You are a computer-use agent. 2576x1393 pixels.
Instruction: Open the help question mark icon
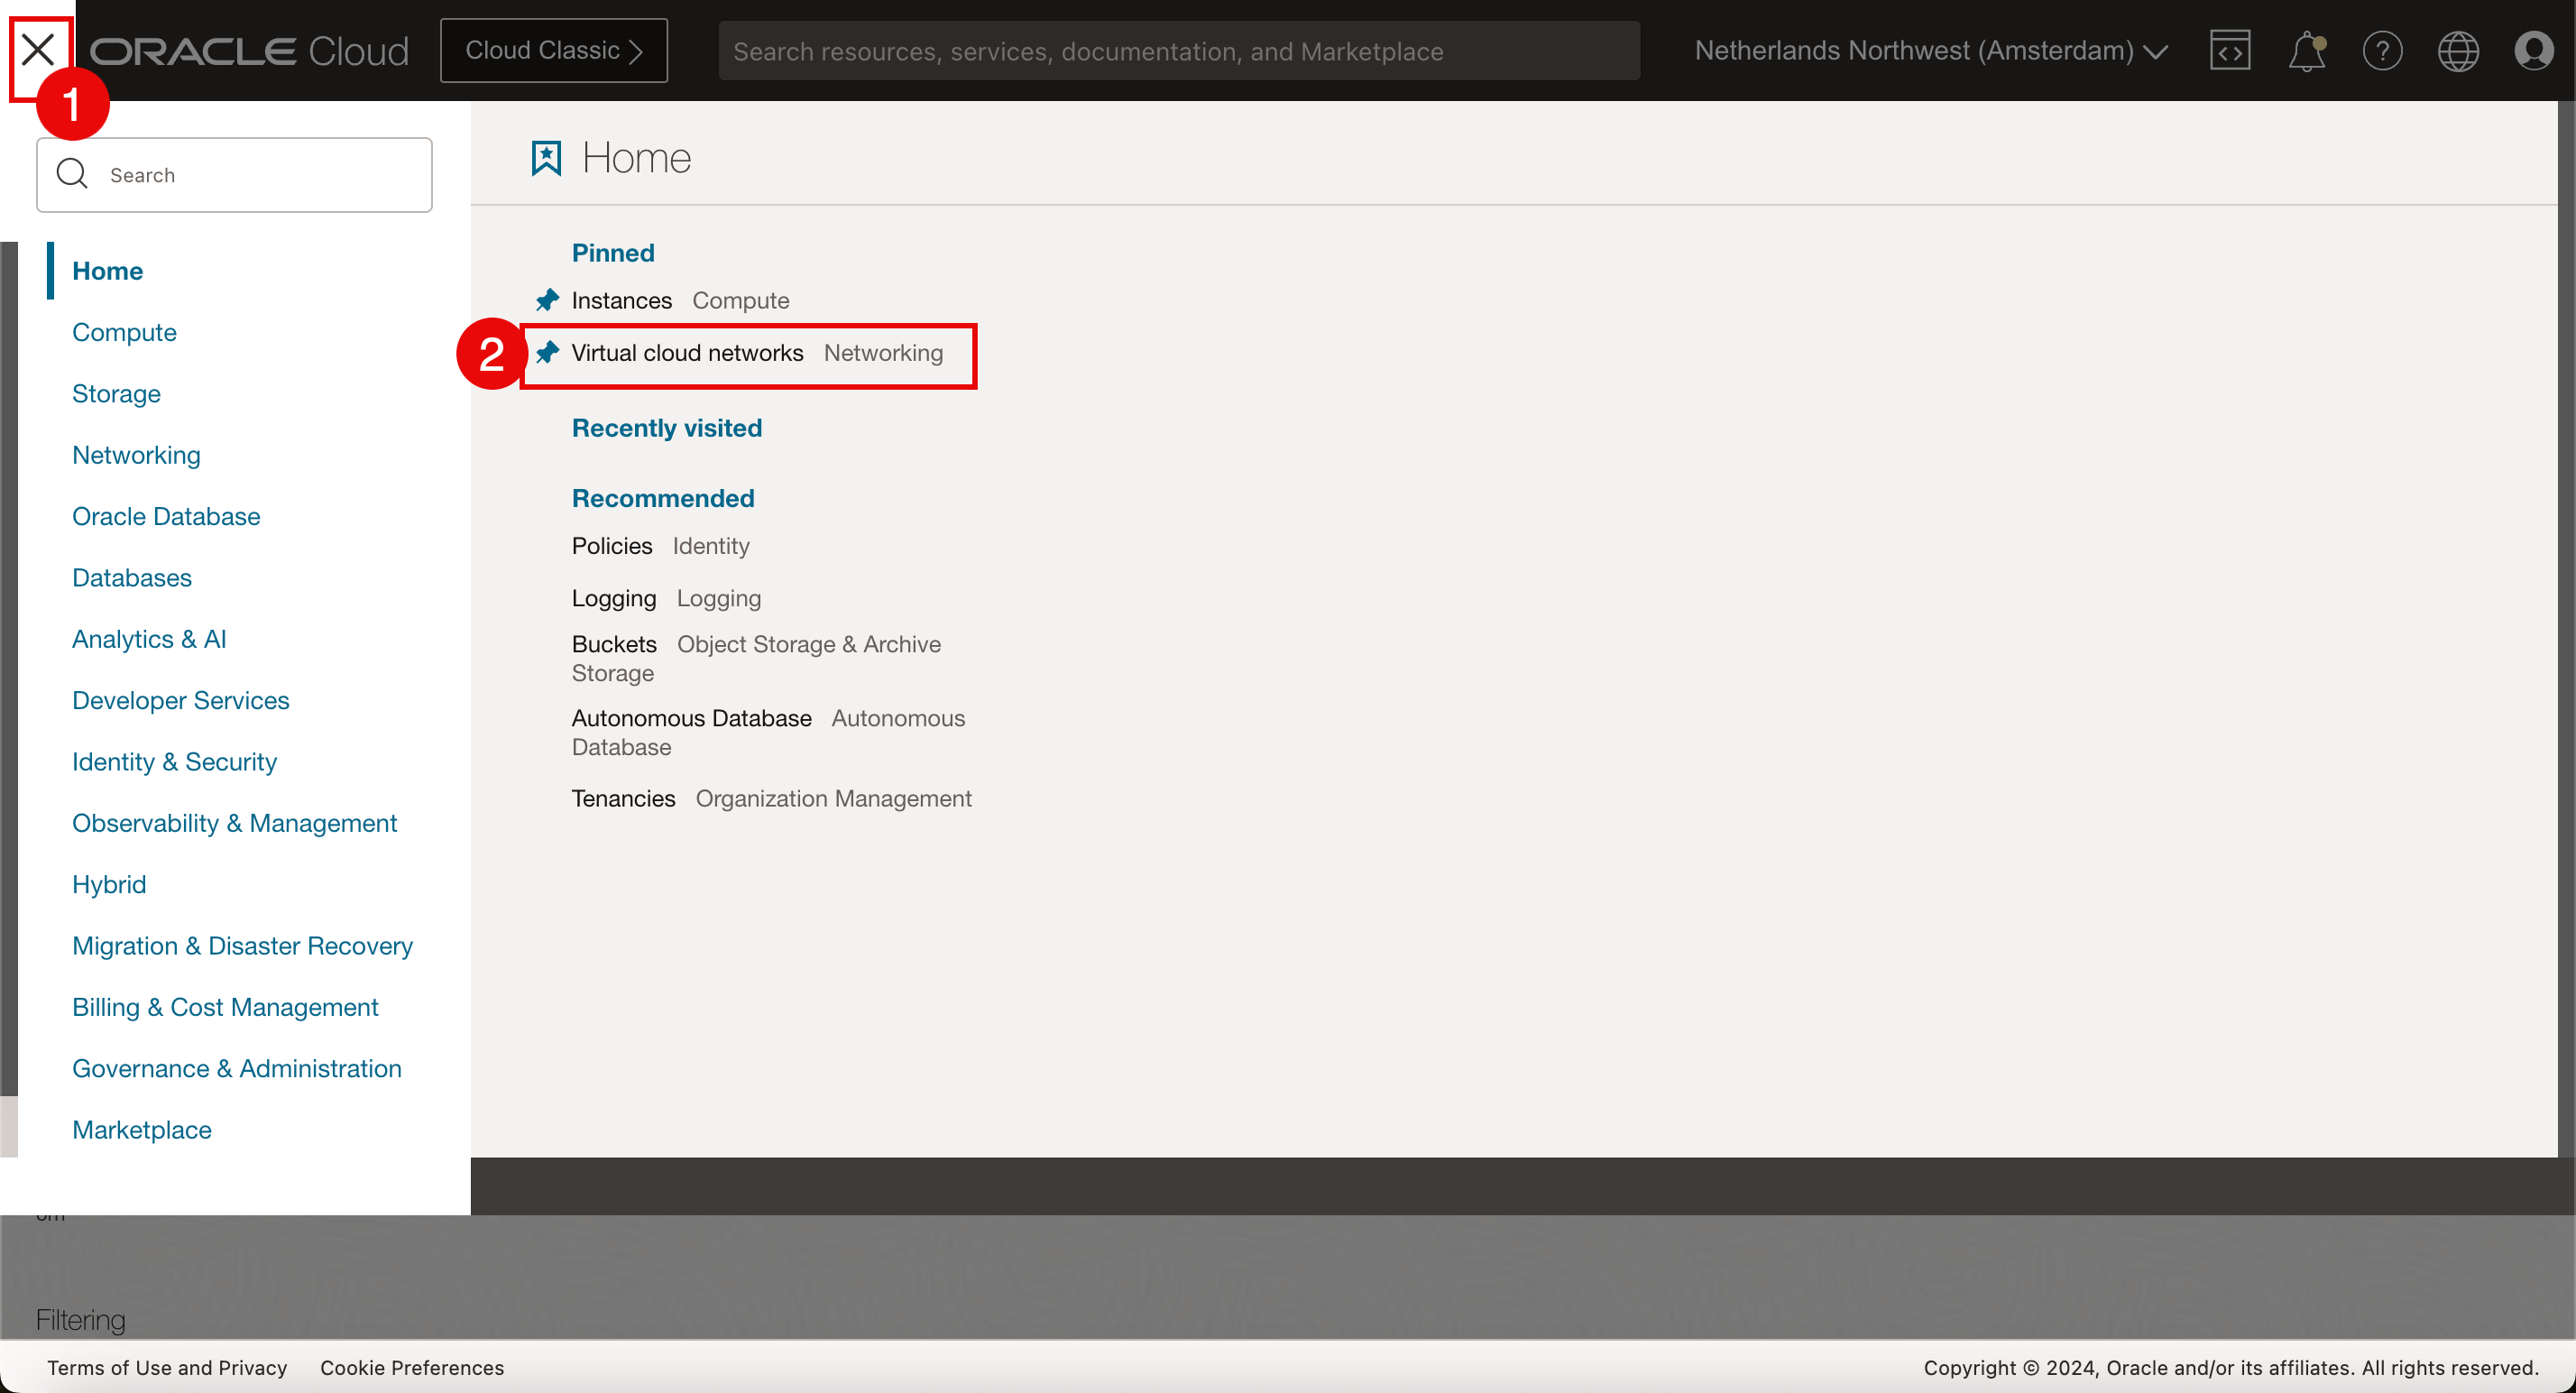click(2382, 51)
